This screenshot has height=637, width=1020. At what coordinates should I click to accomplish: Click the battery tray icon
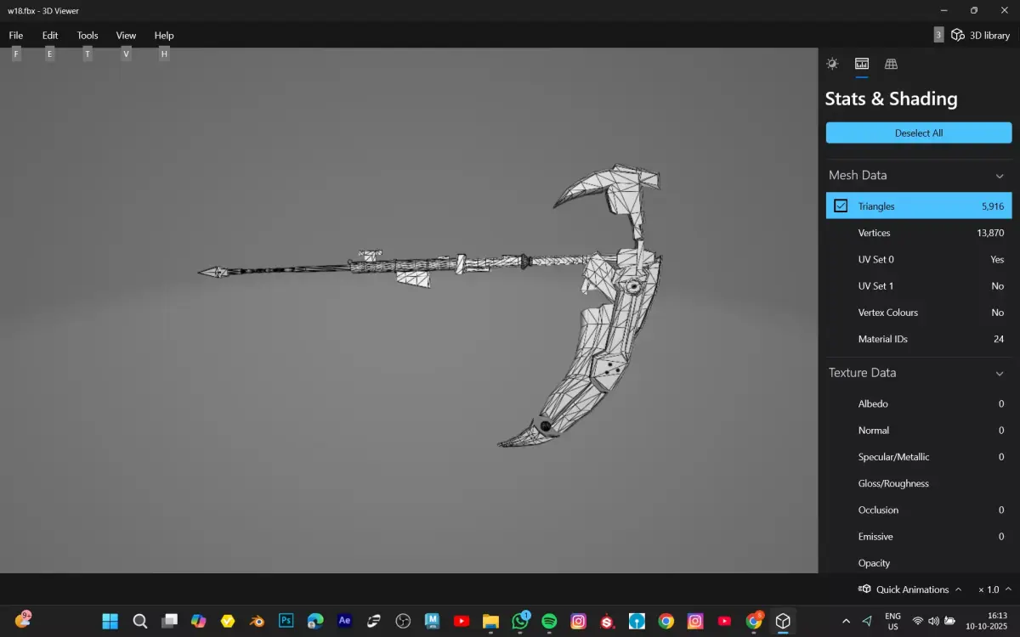tap(949, 621)
